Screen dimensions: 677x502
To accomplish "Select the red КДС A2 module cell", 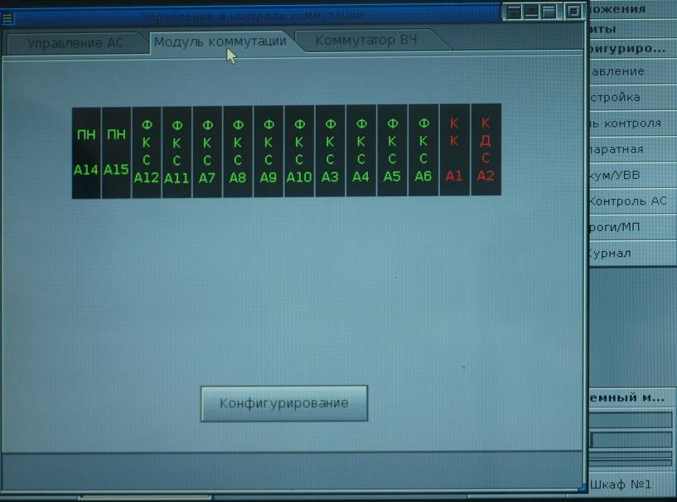I will pos(486,149).
